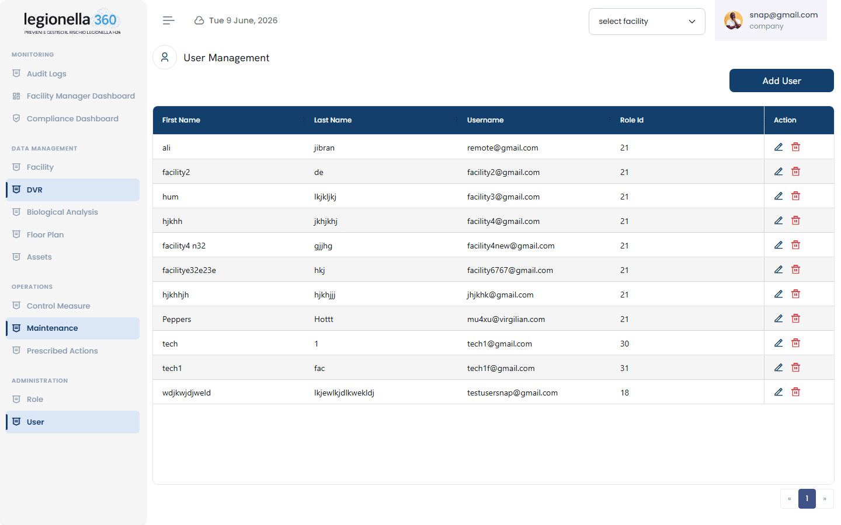Open the select facility dropdown
Viewport: 841px width, 525px height.
(x=647, y=22)
